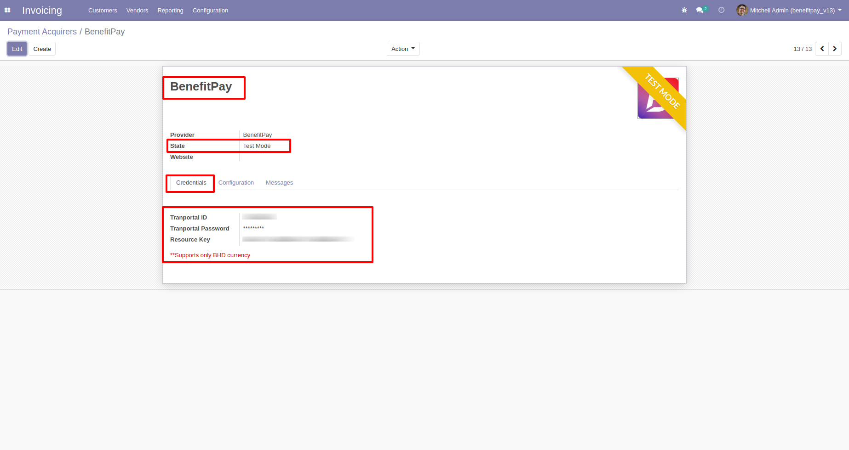
Task: Switch to the Messages tab
Action: (x=279, y=183)
